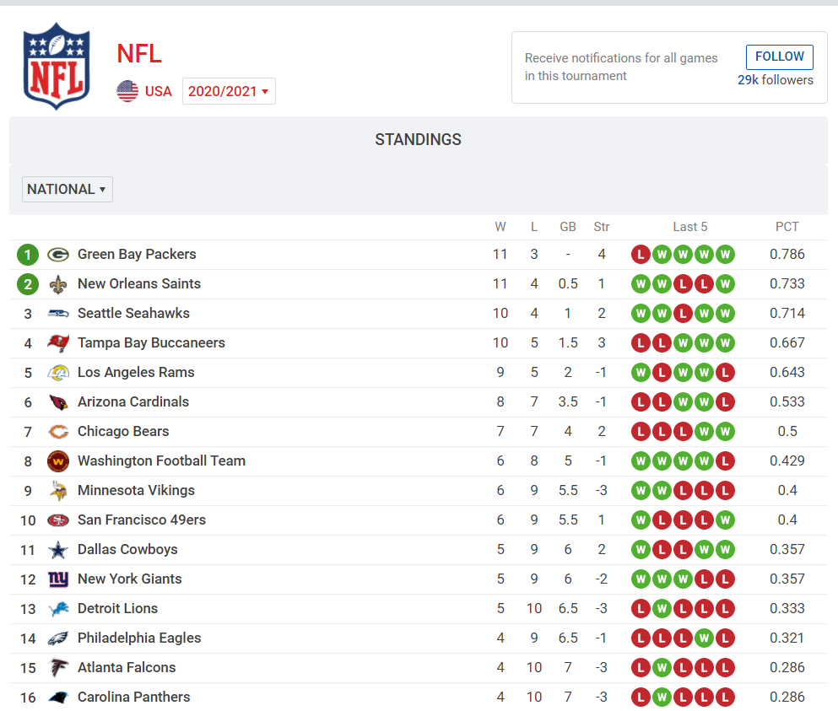Open the Green Bay Packers team link

tap(137, 254)
